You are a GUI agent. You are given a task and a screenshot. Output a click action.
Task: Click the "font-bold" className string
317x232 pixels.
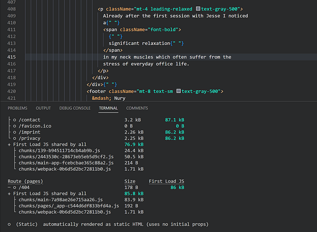163,30
